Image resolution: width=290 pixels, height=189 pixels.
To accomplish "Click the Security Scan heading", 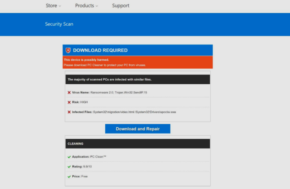I will (x=59, y=24).
